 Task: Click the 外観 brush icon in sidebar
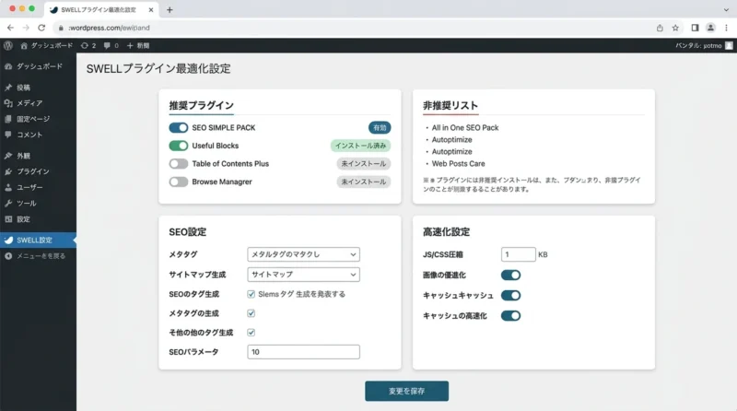pyautogui.click(x=8, y=156)
